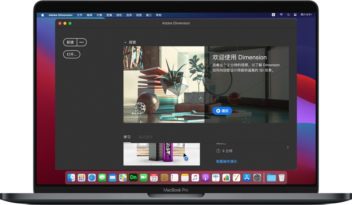The width and height of the screenshot is (352, 205).
Task: Click the 打开... button
Action: (x=72, y=54)
